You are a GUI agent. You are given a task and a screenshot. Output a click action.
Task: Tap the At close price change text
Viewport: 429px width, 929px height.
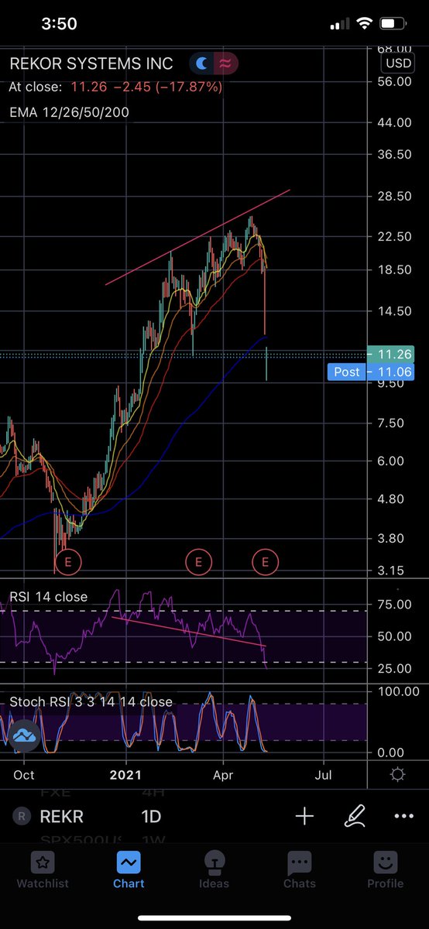pyautogui.click(x=115, y=87)
